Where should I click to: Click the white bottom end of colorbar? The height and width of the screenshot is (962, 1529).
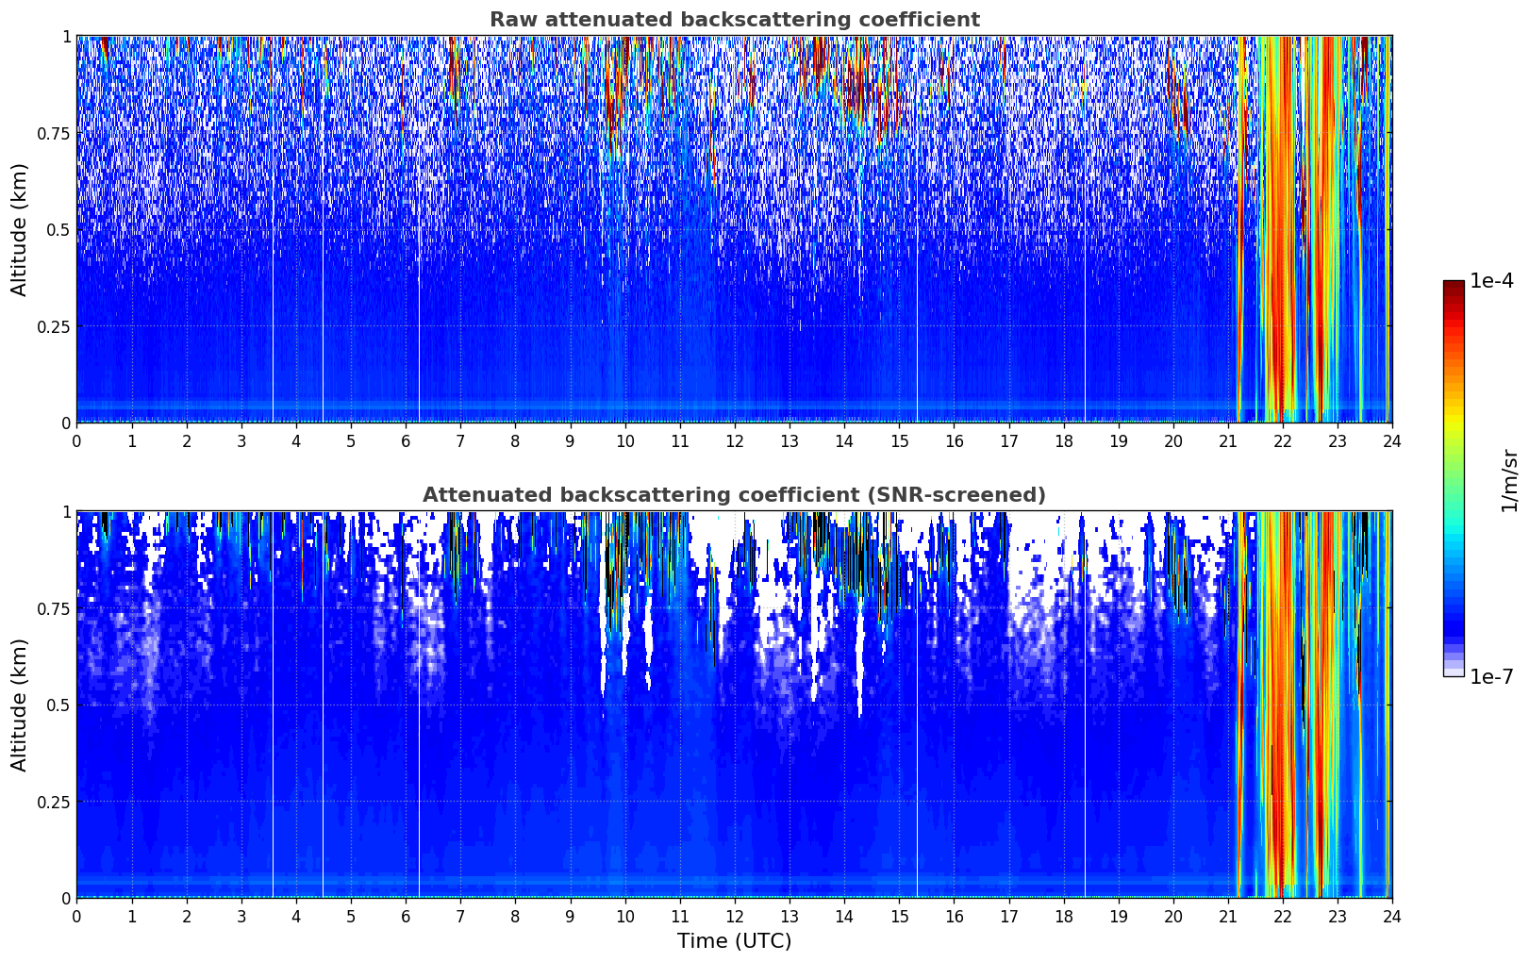pos(1454,672)
